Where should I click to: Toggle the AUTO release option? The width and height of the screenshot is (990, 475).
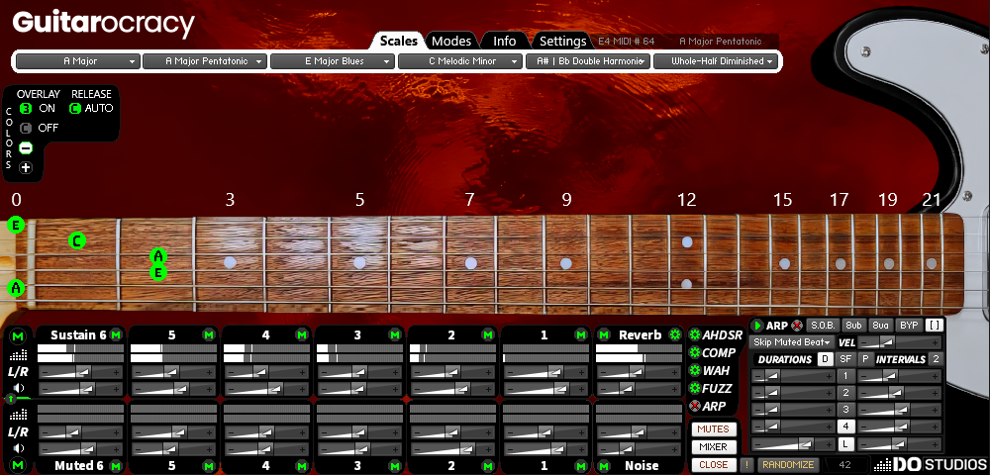tap(75, 109)
